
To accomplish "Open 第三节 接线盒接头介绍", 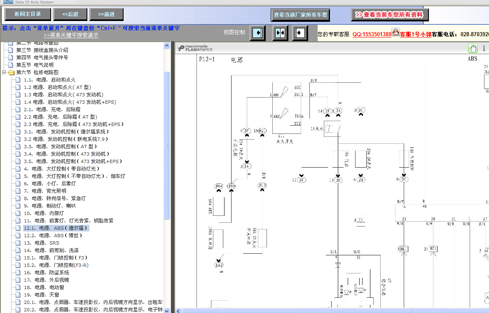I will coord(42,50).
